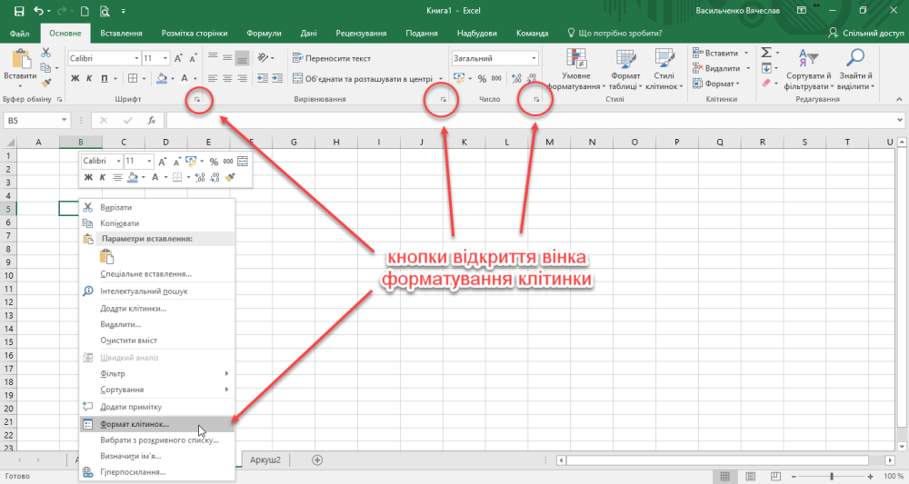Click Об'єднати та розташувати в центрі button
909x484 pixels.
coord(363,79)
